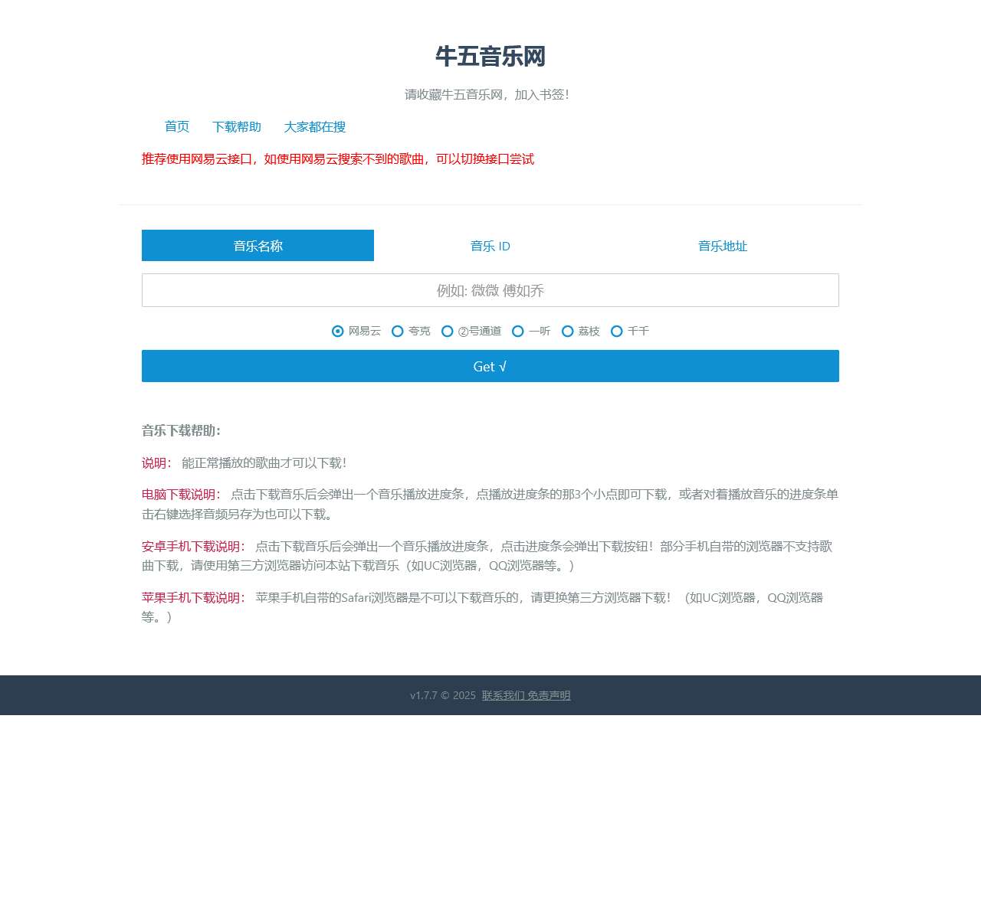The height and width of the screenshot is (915, 981).
Task: Open the 首页 navigation link
Action: click(176, 126)
